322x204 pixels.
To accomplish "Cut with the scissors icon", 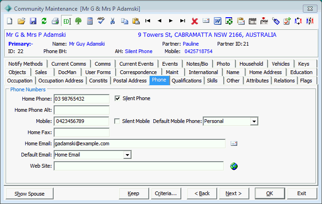I will 112,21.
